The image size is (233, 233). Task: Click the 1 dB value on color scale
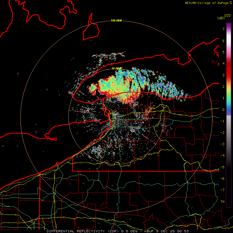223,98
